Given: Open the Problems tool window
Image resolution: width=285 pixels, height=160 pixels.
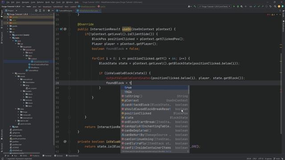Looking at the screenshot, I should pos(35,156).
